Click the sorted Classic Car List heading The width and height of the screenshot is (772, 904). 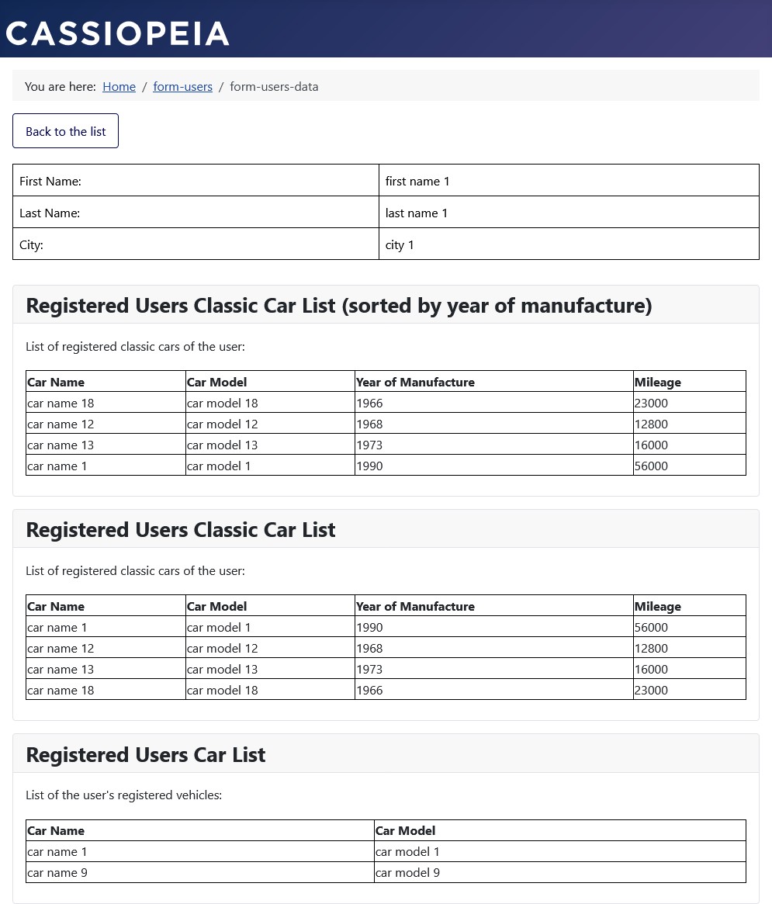click(x=338, y=304)
